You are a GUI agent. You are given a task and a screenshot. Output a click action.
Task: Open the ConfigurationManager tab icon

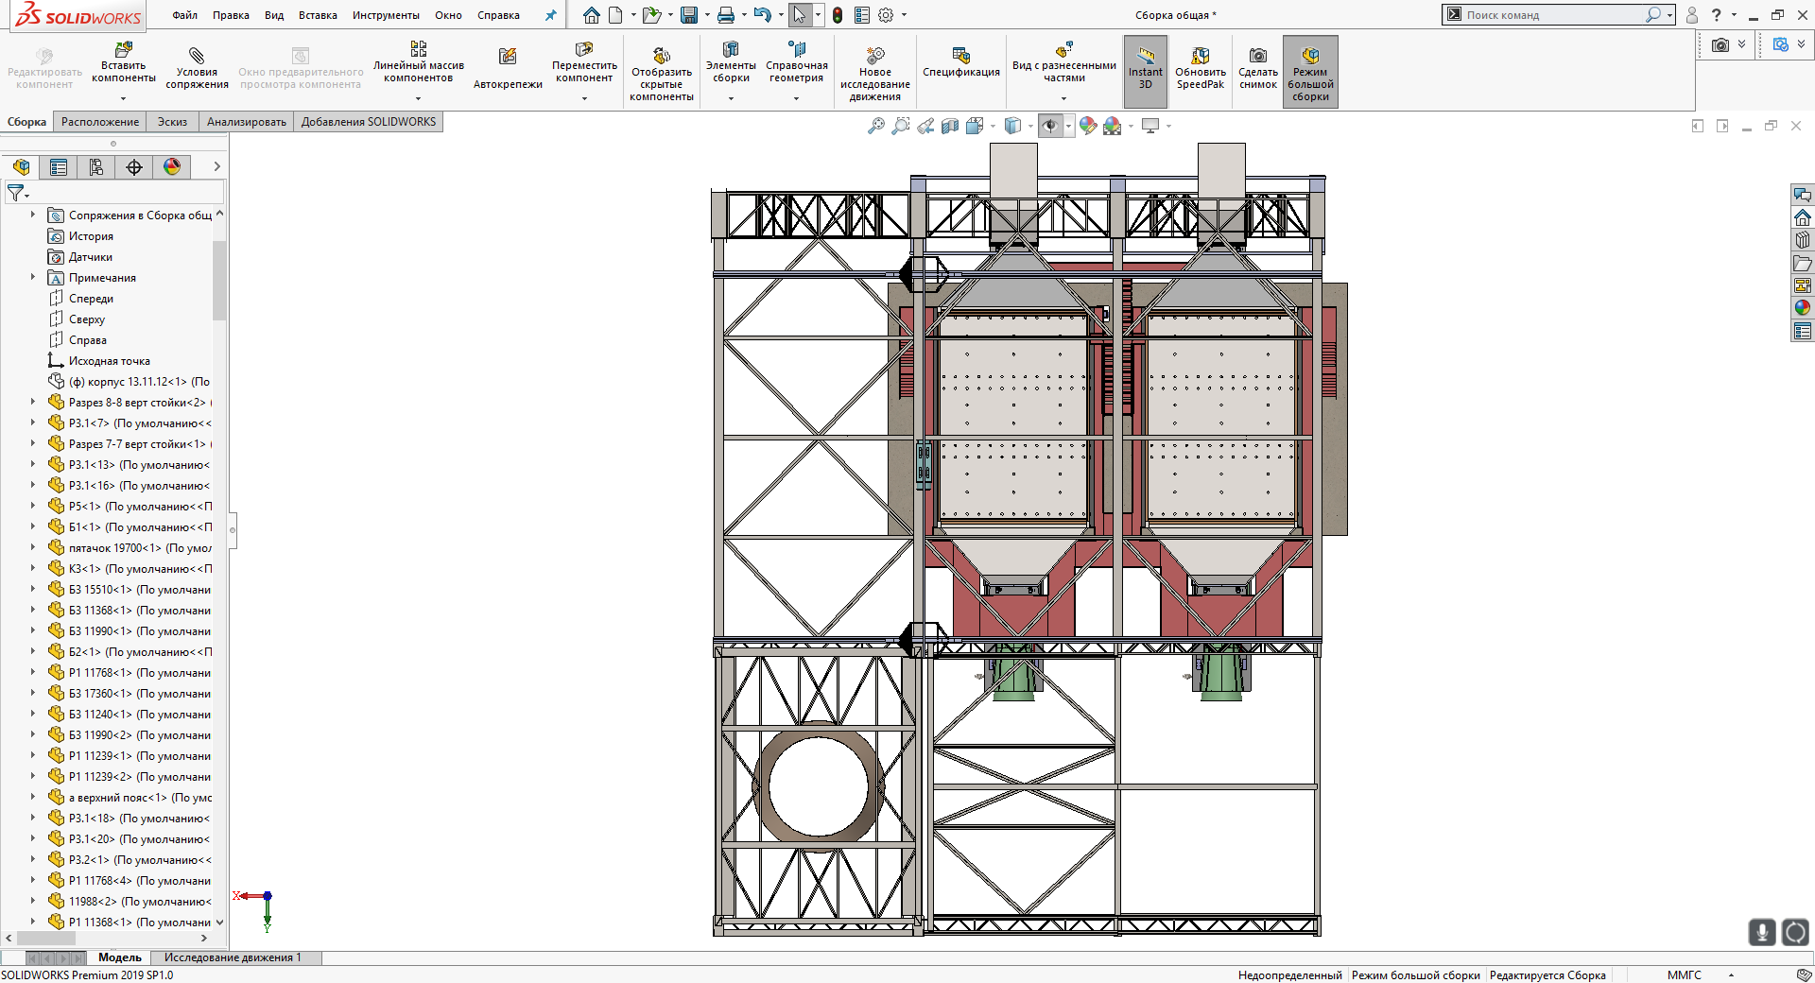click(96, 167)
